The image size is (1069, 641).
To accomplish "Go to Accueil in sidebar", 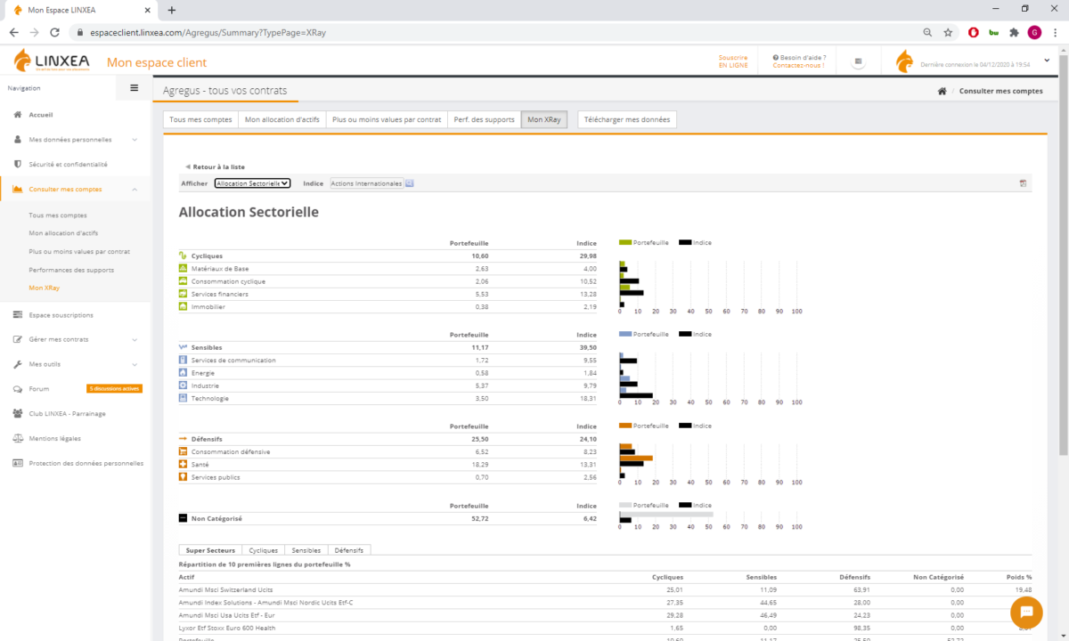I will 41,115.
